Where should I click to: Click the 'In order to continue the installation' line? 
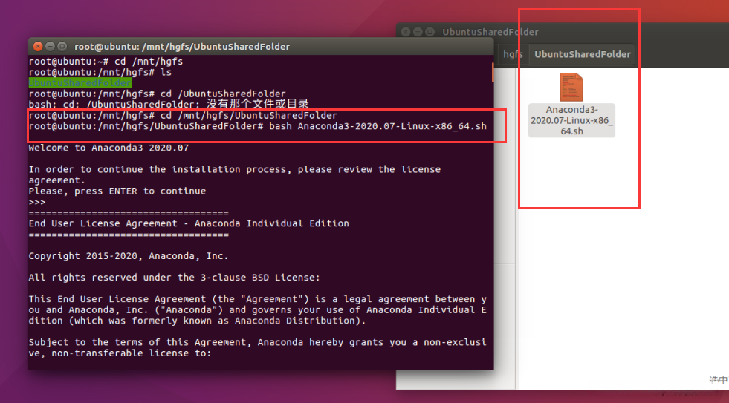point(235,169)
